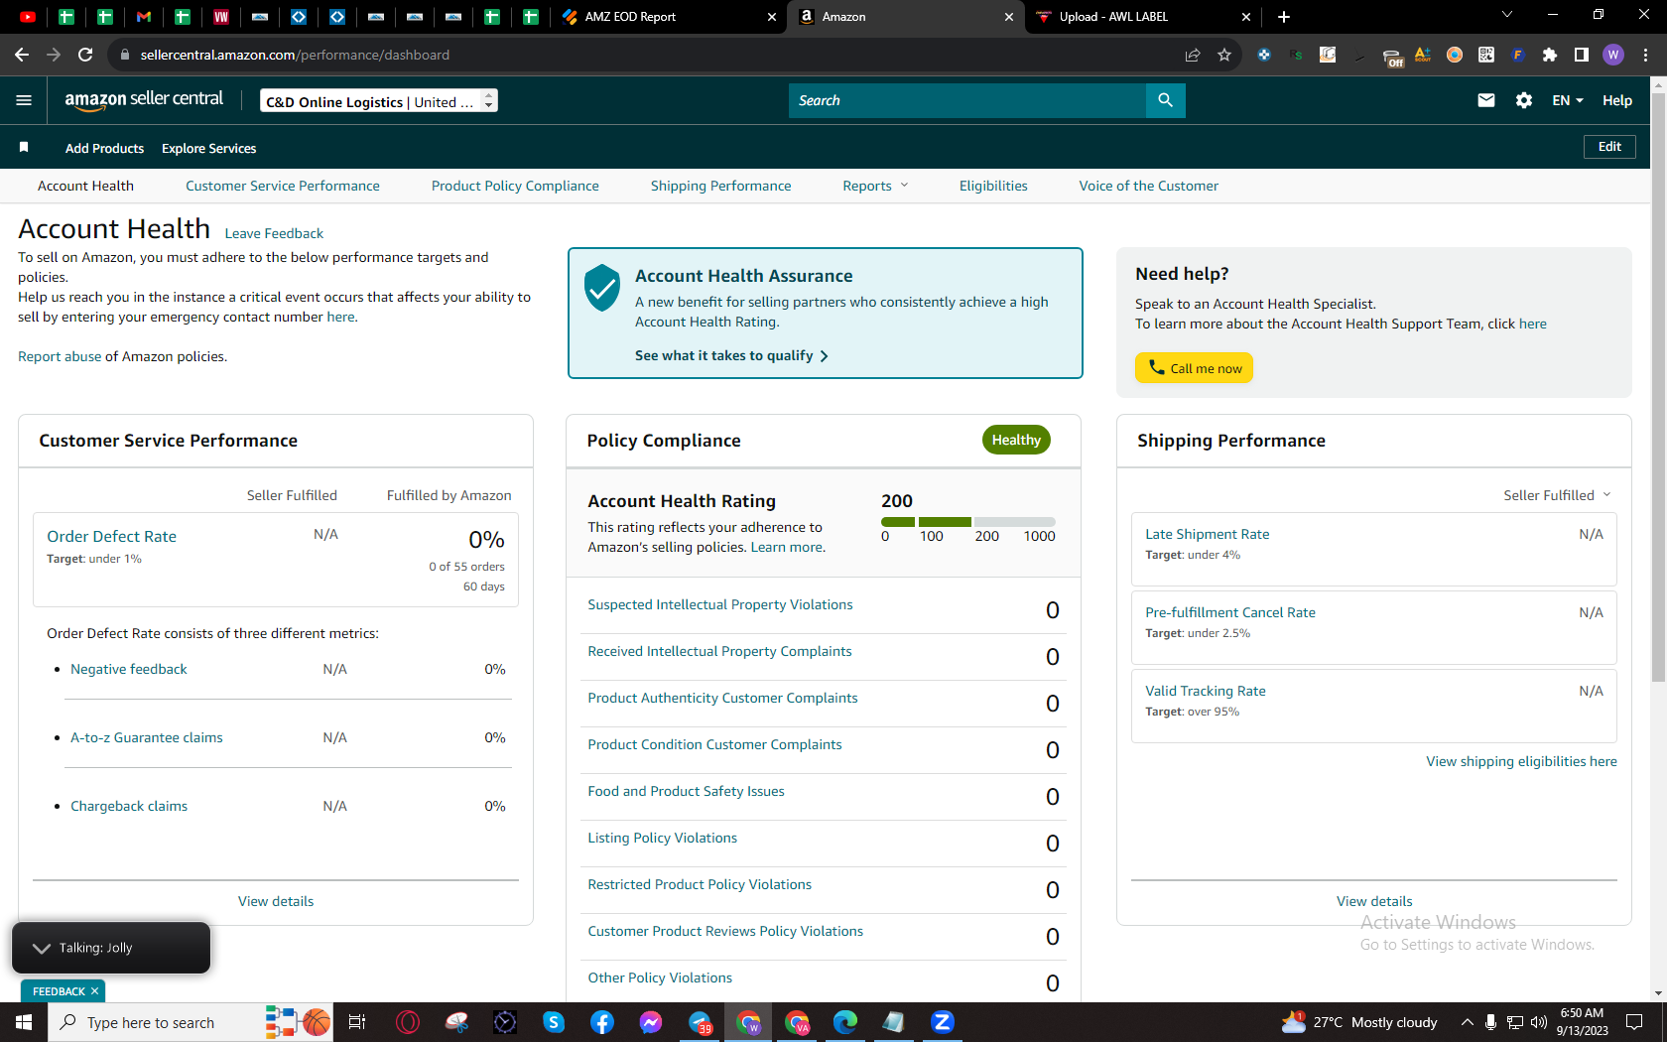Open the Windows Start menu
1667x1042 pixels.
(x=24, y=1022)
